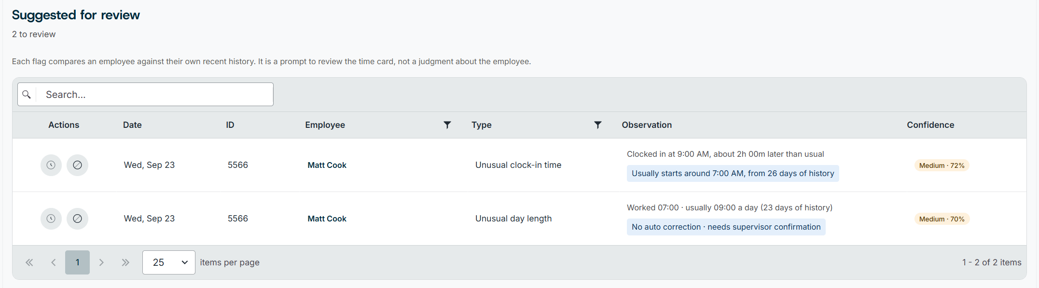Click the Medium · 70% confidence badge
Viewport: 1039px width, 288px height.
tap(942, 219)
